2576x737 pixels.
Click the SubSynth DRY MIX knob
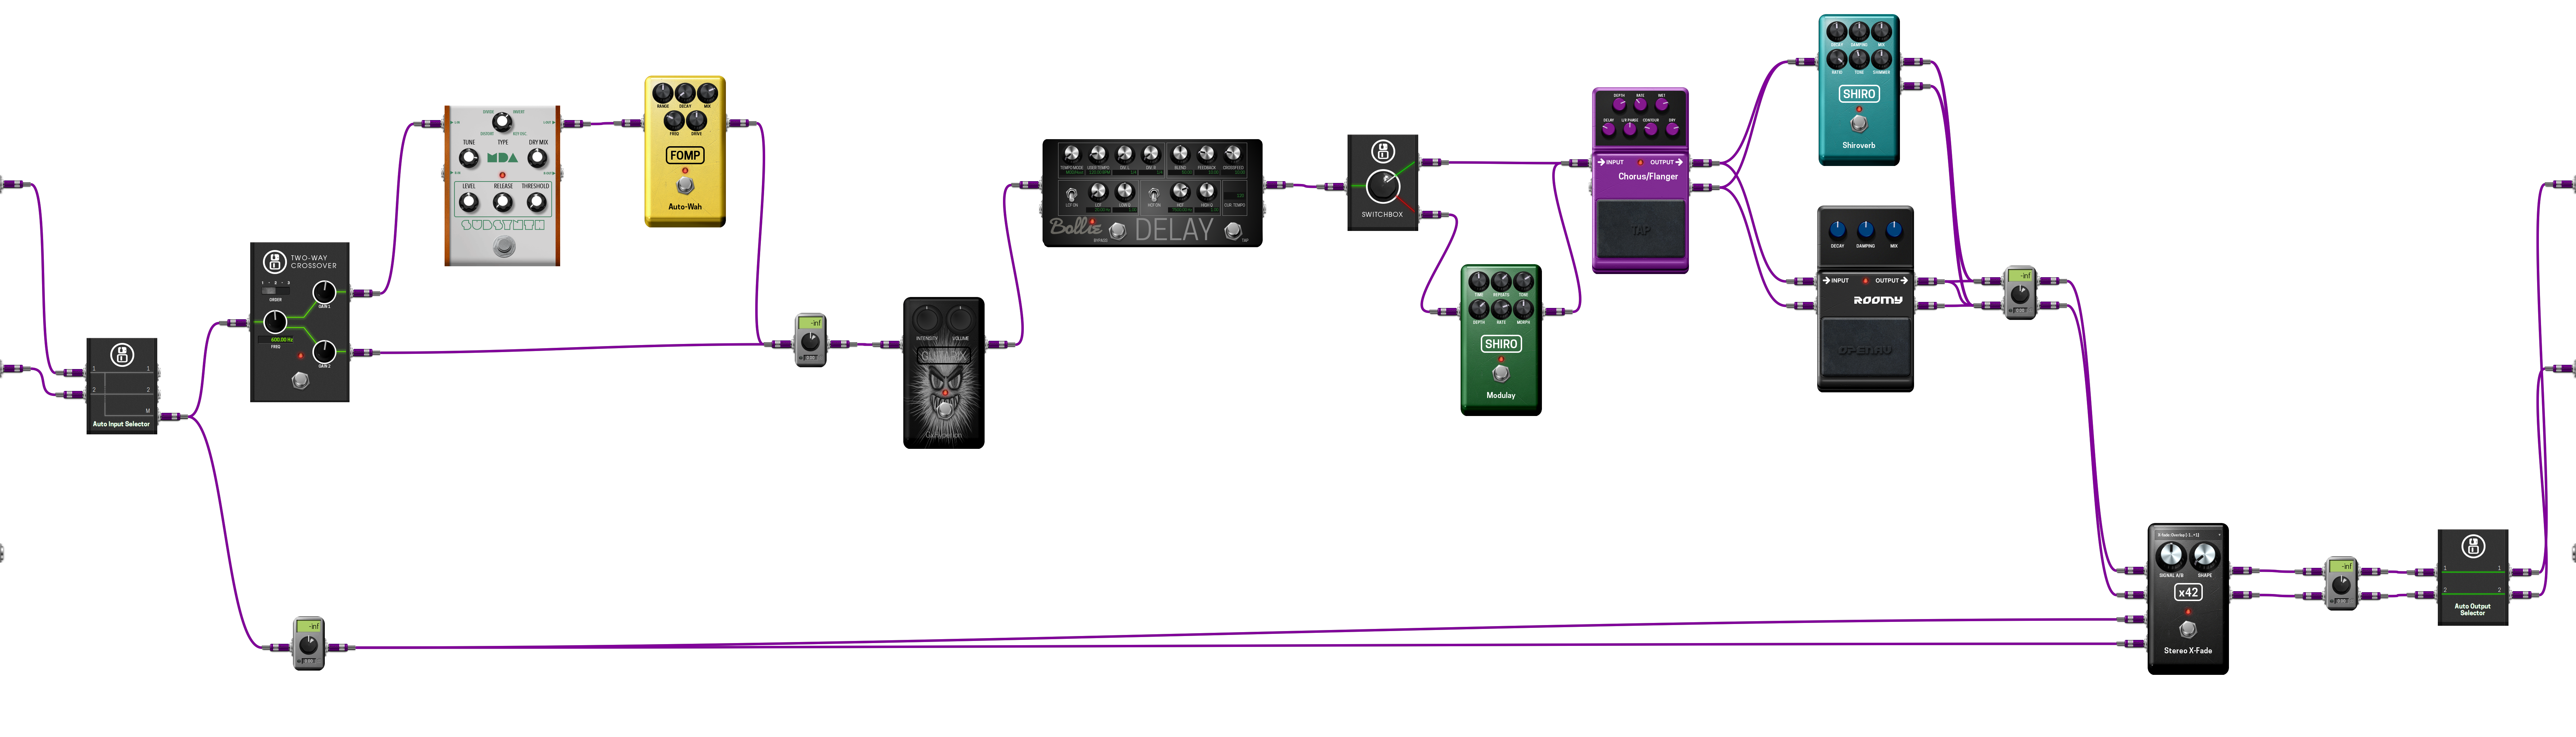[x=537, y=158]
